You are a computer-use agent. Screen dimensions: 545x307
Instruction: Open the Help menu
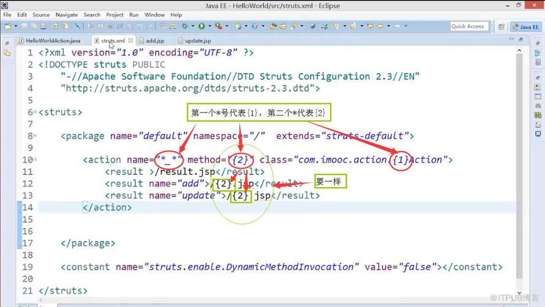tap(176, 15)
